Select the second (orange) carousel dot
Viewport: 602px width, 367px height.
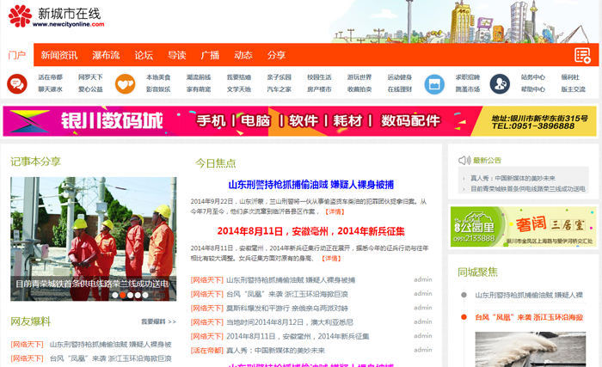click(123, 295)
